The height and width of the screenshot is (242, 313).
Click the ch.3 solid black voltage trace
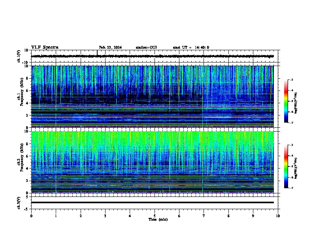point(153,202)
